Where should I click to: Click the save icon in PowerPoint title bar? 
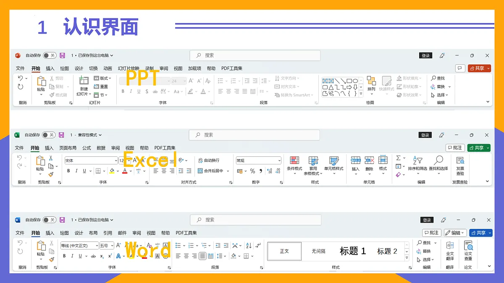pos(63,55)
